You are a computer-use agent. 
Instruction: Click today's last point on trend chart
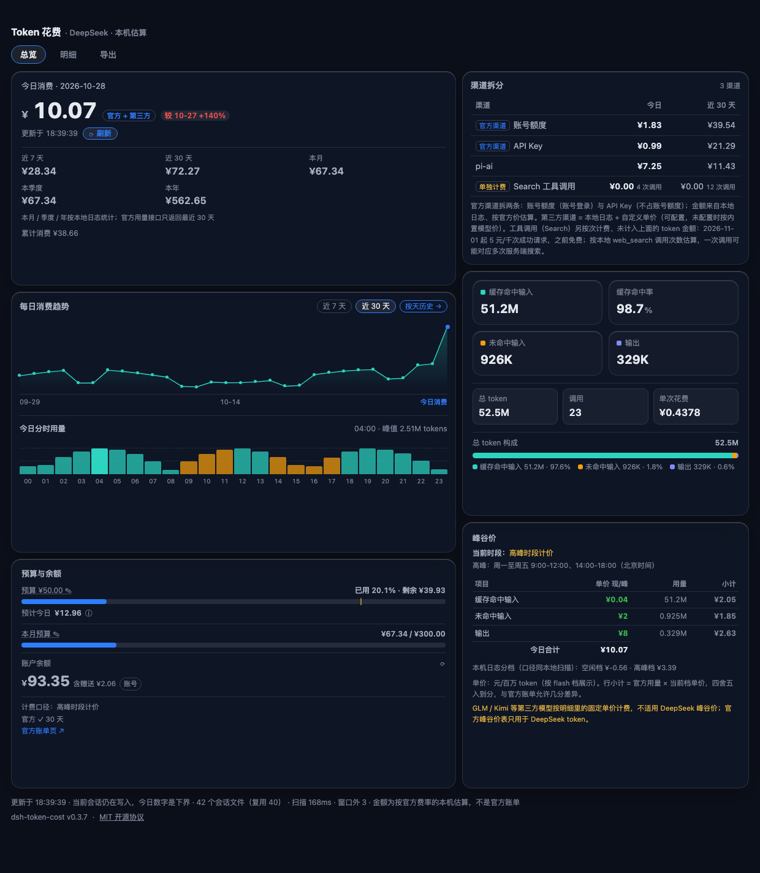(x=447, y=327)
